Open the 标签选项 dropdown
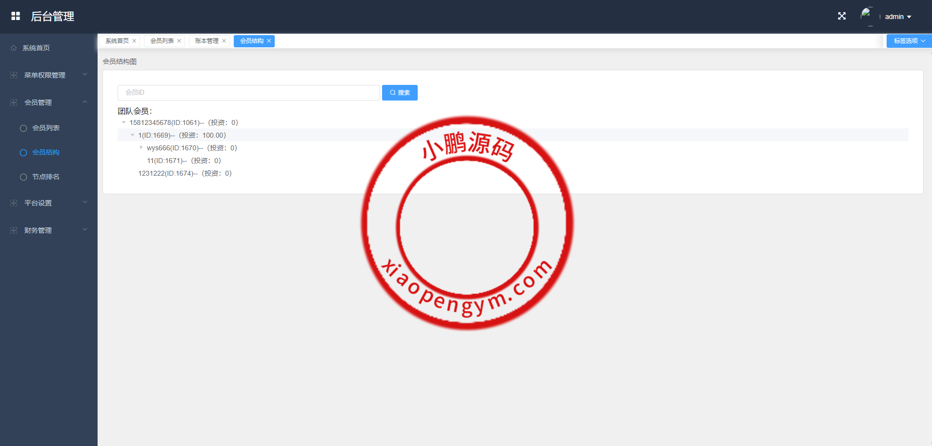The height and width of the screenshot is (446, 932). tap(908, 41)
